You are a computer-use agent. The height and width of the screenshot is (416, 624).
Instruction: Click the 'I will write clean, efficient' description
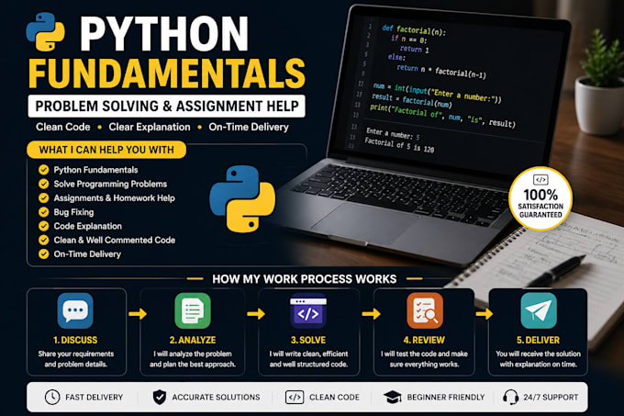pos(308,359)
